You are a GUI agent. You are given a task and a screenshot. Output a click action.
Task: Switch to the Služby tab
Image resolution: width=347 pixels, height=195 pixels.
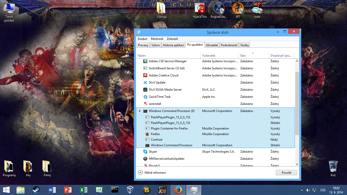(244, 45)
